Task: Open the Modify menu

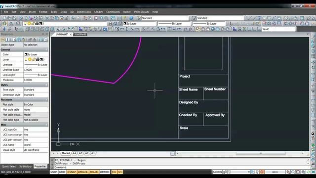Action: 98,12
